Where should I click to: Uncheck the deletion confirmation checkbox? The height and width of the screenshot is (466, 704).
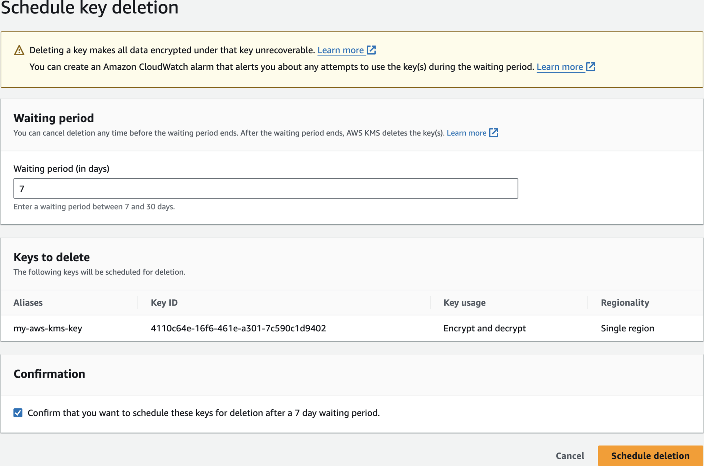click(18, 413)
